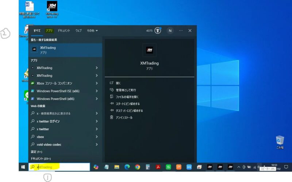Select Windows PowerShell ISE (x86) result
This screenshot has height=182, width=292.
58,91
